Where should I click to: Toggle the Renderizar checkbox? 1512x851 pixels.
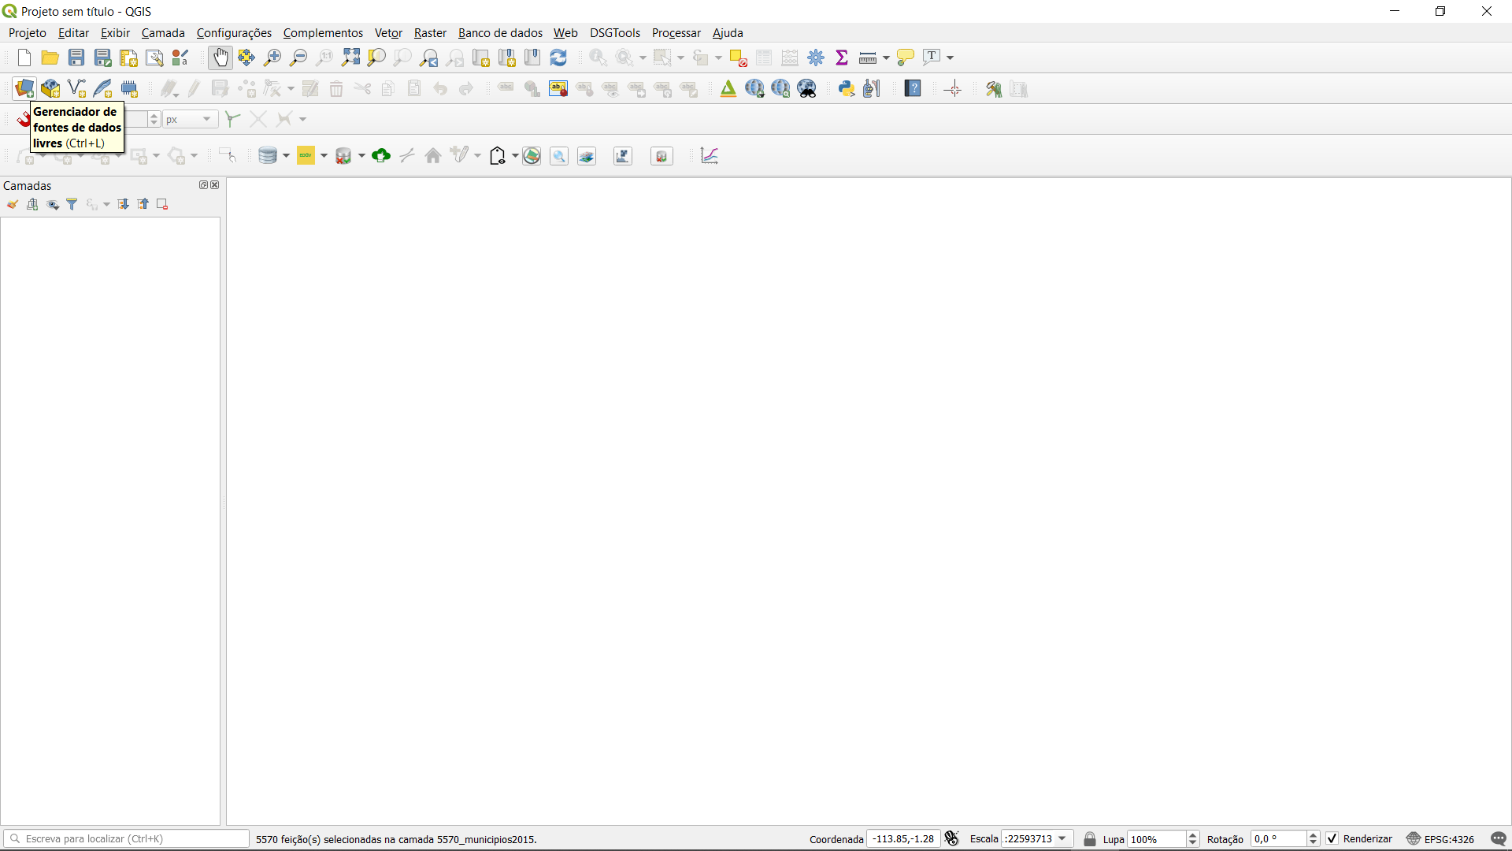pyautogui.click(x=1332, y=839)
